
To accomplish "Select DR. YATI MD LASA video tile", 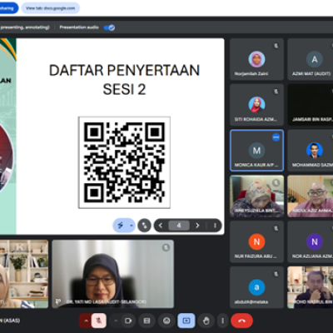I will coord(113,274).
